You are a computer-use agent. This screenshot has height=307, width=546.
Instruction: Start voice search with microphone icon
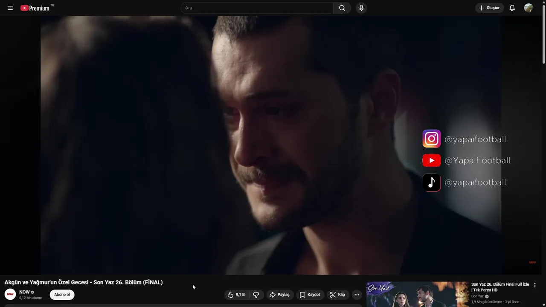tap(361, 8)
